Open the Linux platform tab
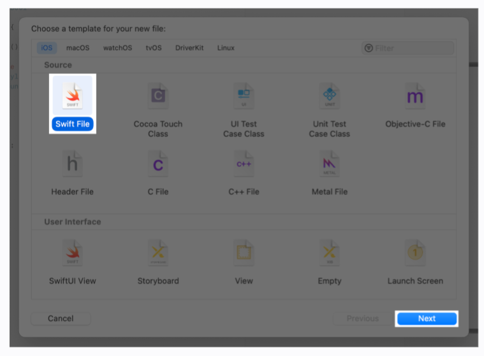 point(226,48)
